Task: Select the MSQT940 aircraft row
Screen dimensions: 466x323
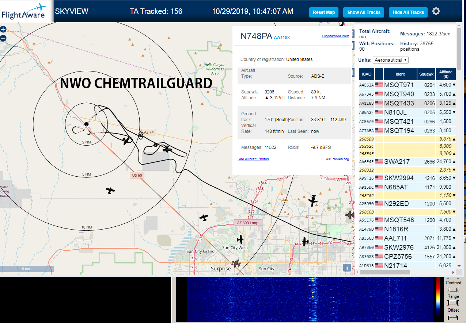Action: 408,94
